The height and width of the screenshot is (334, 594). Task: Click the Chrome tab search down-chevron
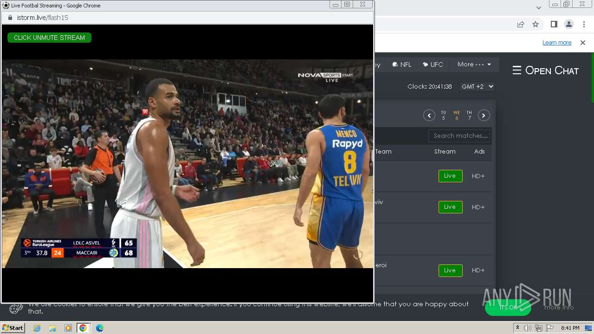pos(538,7)
